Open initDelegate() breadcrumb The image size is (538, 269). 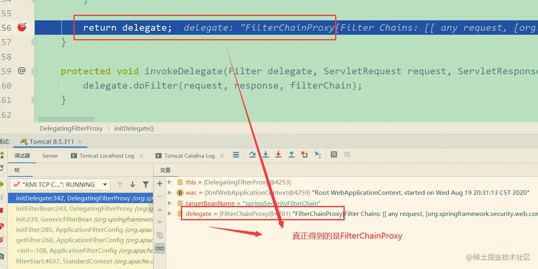(134, 129)
